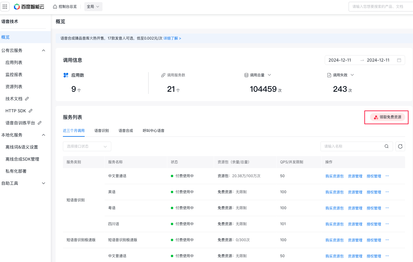
Task: Collapse the 本地化服务 section
Action: 43,135
